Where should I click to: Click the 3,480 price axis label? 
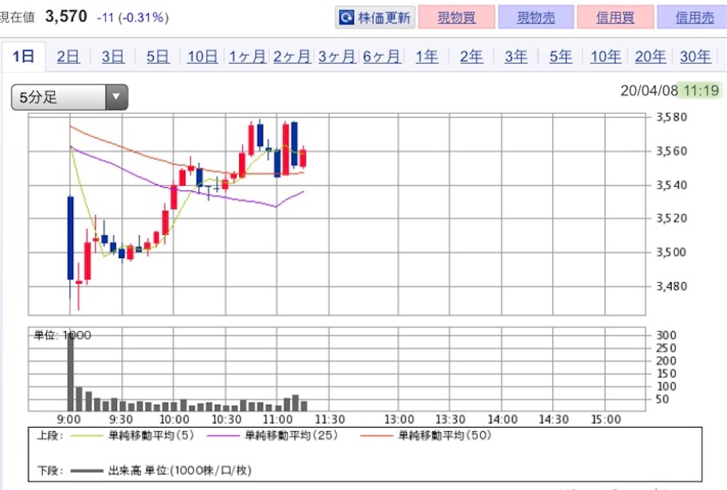point(672,286)
